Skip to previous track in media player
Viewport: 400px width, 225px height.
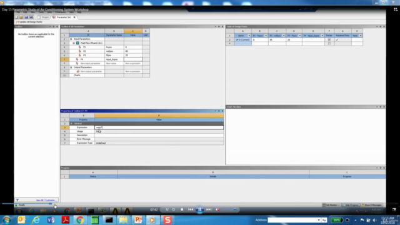tap(191, 209)
